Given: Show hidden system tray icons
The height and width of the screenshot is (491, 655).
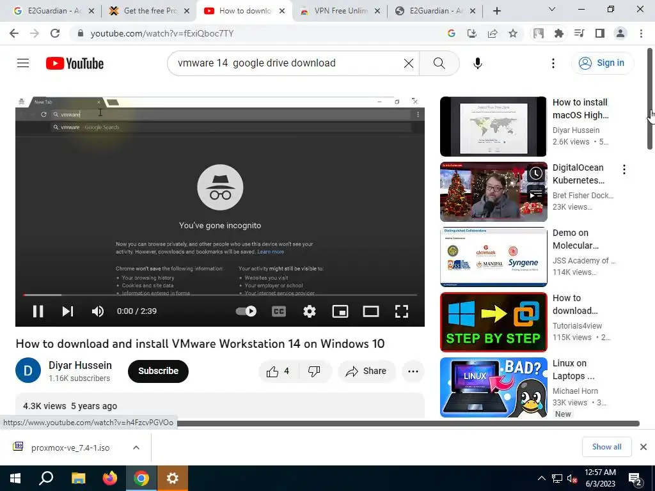Looking at the screenshot, I should (x=541, y=478).
